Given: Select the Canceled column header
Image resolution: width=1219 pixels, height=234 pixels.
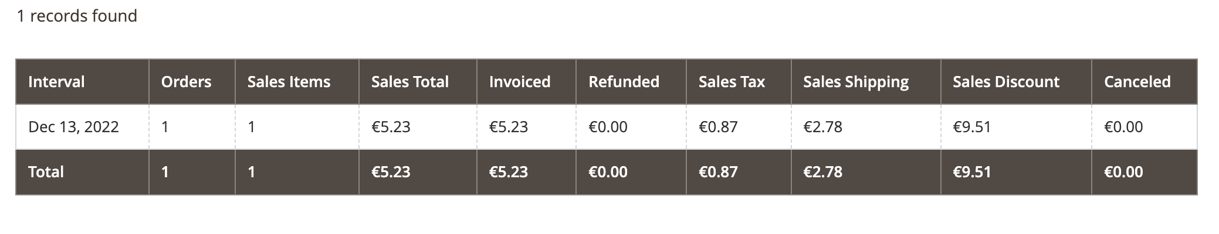Looking at the screenshot, I should [1144, 81].
